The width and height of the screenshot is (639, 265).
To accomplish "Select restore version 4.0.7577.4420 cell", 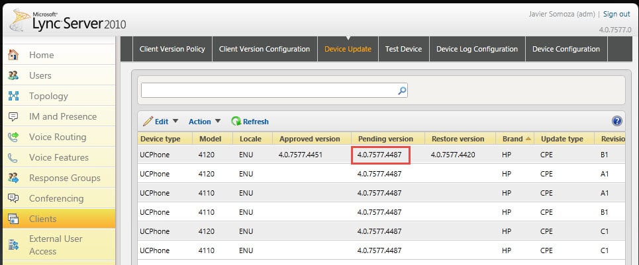I will pos(453,155).
